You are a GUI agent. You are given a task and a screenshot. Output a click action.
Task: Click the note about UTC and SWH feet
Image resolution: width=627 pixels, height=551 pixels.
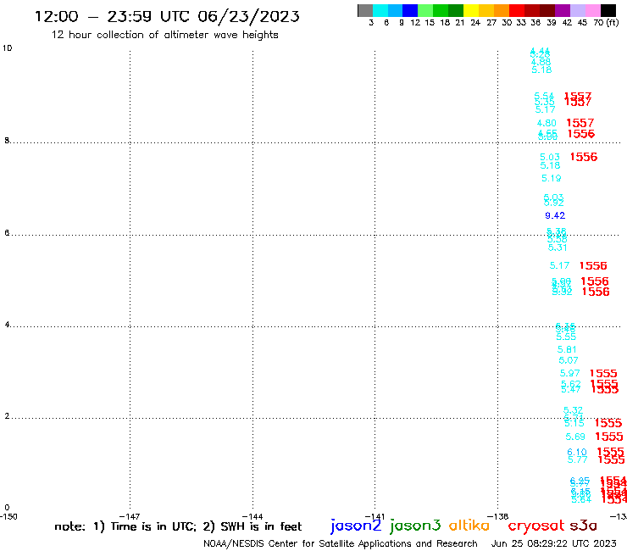click(178, 526)
